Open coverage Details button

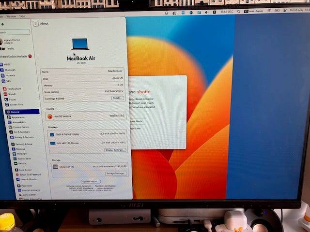click(x=117, y=98)
